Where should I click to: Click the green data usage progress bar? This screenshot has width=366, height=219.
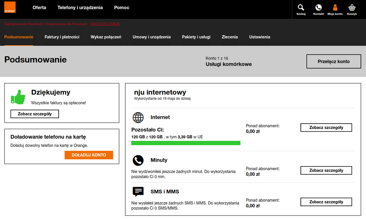[x=186, y=143]
